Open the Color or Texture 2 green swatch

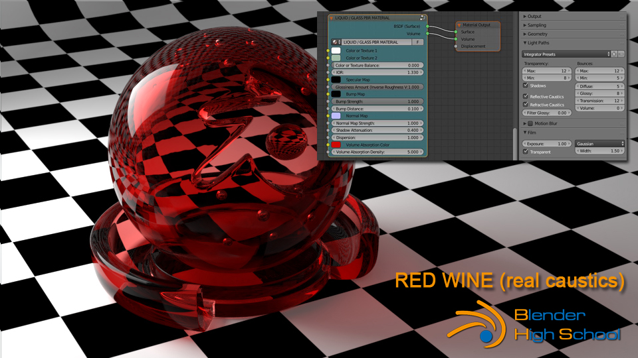click(336, 58)
